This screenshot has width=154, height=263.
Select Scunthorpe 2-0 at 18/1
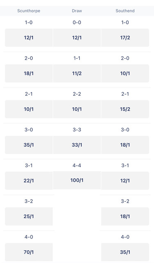(29, 73)
